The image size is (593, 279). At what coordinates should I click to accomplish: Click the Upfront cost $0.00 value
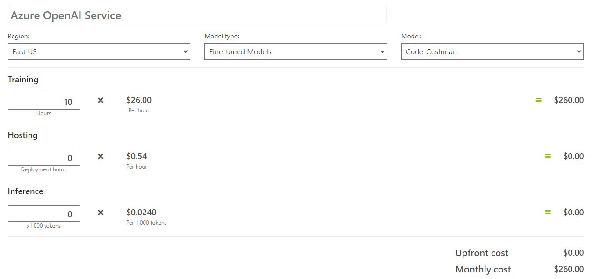click(x=573, y=253)
